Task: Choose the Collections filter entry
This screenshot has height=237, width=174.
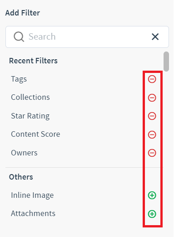Action: tap(30, 97)
